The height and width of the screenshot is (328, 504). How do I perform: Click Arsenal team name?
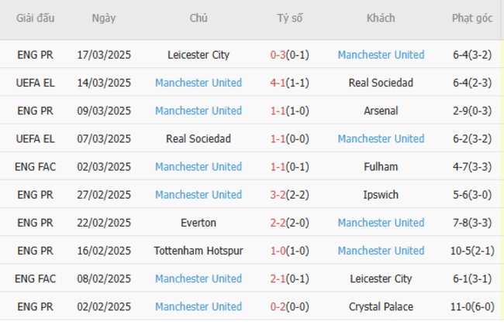(381, 111)
